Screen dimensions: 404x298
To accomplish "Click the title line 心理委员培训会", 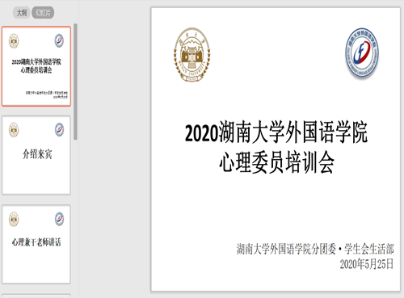I will click(276, 162).
